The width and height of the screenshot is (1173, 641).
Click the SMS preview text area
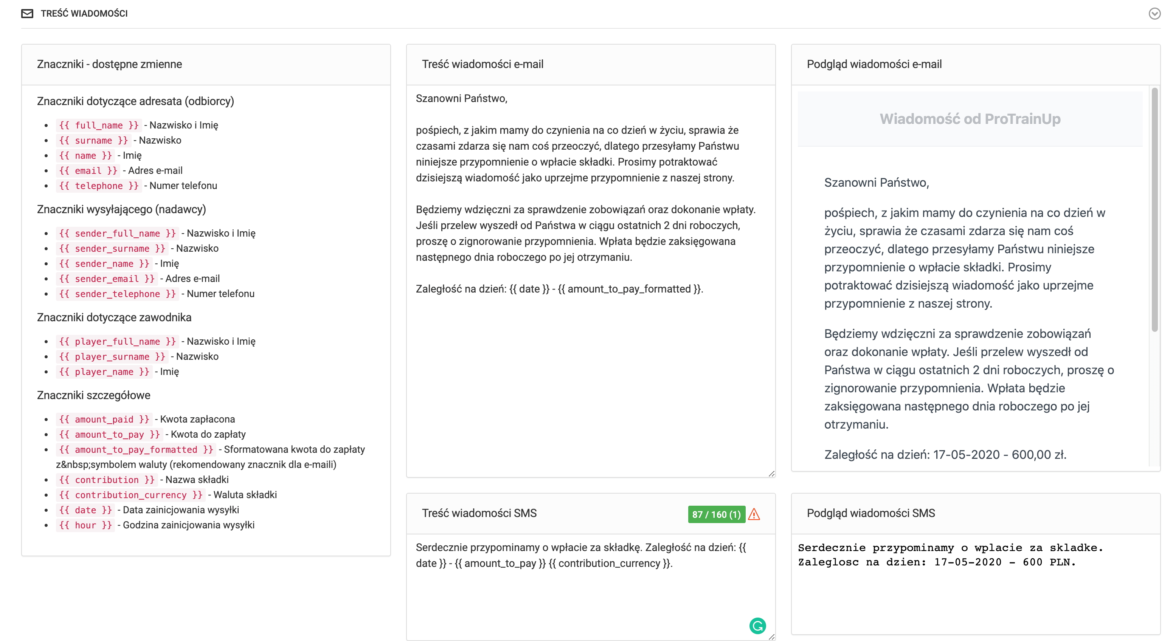click(974, 587)
